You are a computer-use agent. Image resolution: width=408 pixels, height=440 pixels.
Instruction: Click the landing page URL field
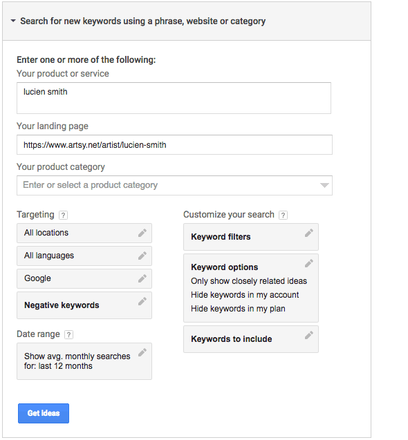click(174, 145)
